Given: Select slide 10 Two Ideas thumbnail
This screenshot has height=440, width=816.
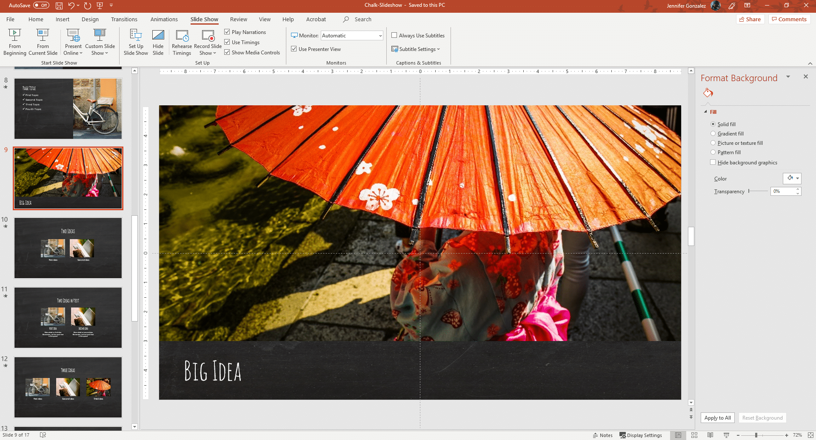Looking at the screenshot, I should click(x=68, y=248).
